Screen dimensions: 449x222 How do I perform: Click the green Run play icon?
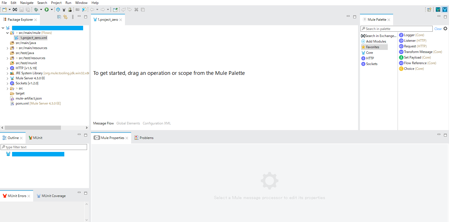click(x=47, y=10)
